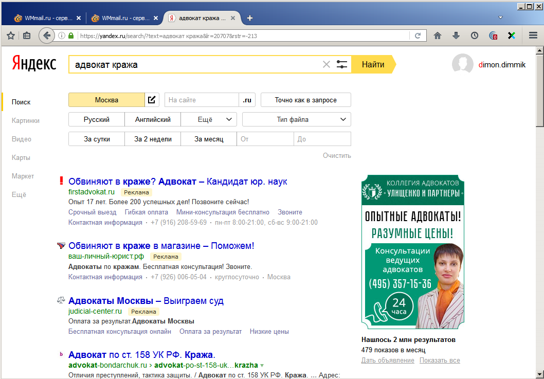Click the bookmark star icon
Image resolution: width=544 pixels, height=379 pixels.
[x=11, y=35]
